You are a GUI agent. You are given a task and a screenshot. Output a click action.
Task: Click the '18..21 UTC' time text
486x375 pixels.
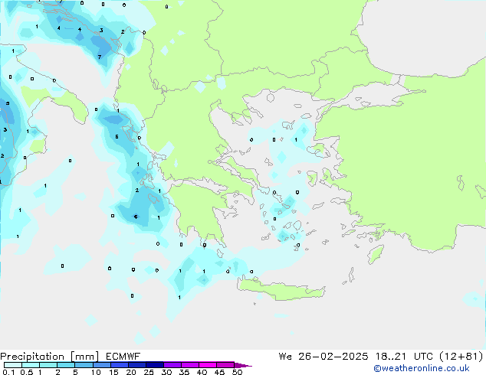406,357
